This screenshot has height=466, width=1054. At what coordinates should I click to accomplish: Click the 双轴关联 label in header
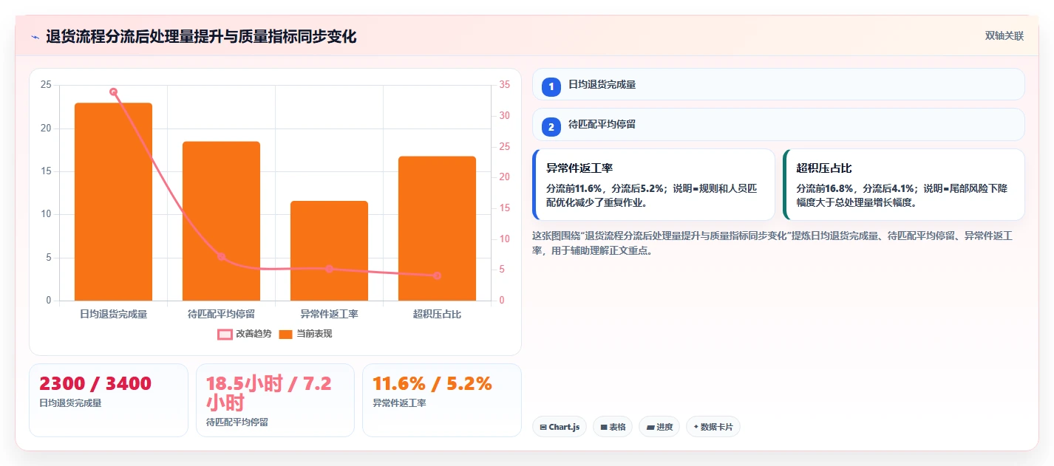point(1004,35)
